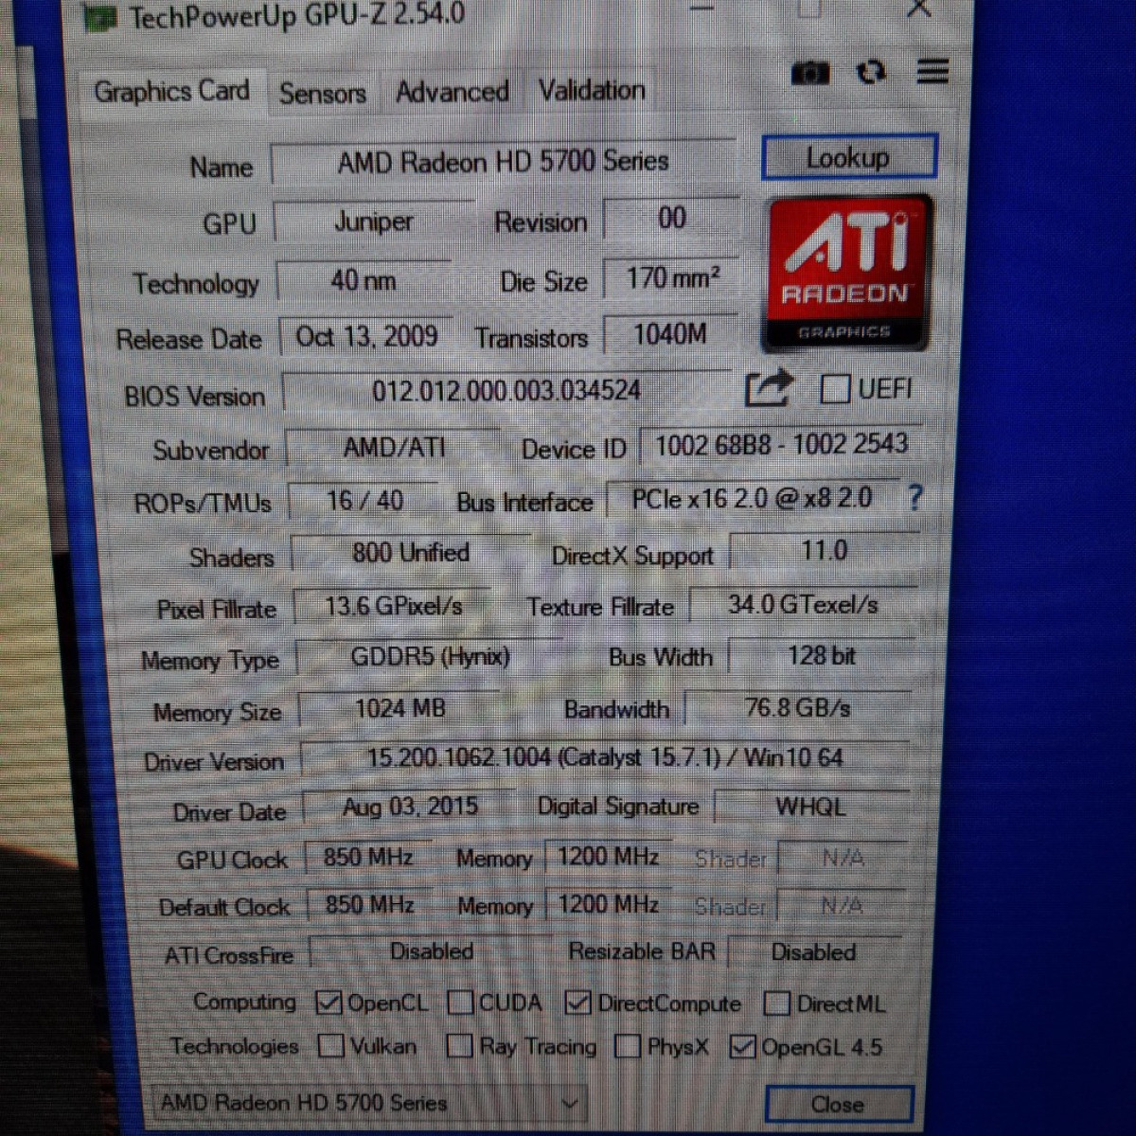The image size is (1136, 1136).
Task: Click the Technology value 40 nm
Action: [x=364, y=280]
